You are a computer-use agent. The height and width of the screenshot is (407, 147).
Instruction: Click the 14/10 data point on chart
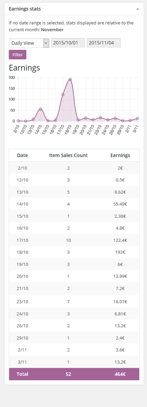[x=41, y=109]
